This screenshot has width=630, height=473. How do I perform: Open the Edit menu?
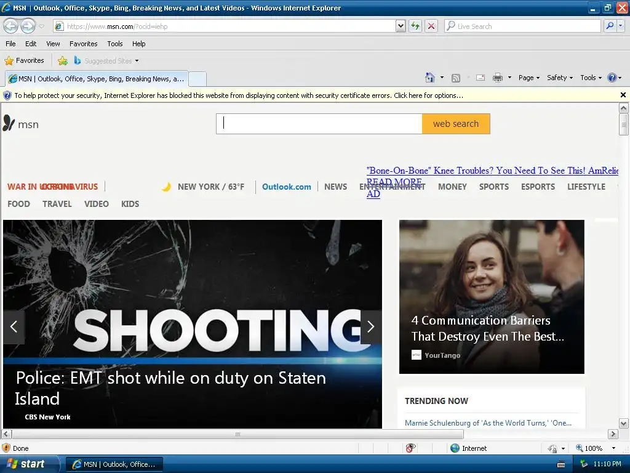(x=31, y=44)
